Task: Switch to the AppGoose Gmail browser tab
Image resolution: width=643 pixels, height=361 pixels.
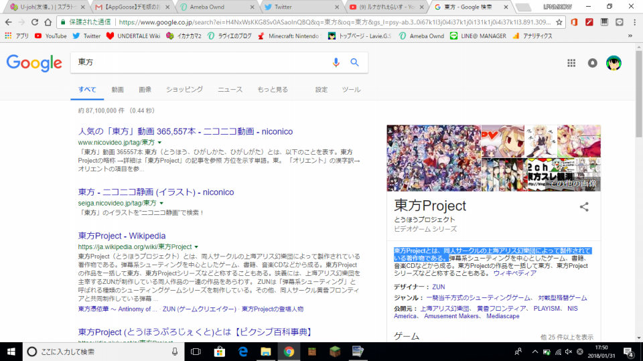Action: pyautogui.click(x=132, y=7)
